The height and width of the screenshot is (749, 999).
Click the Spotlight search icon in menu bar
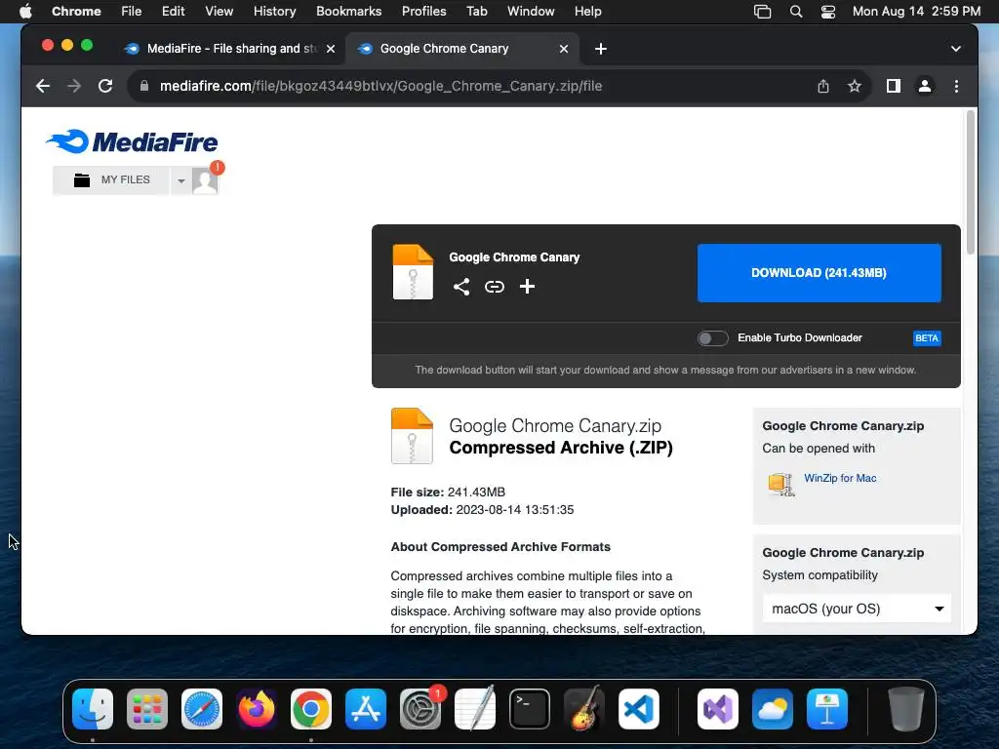(796, 12)
